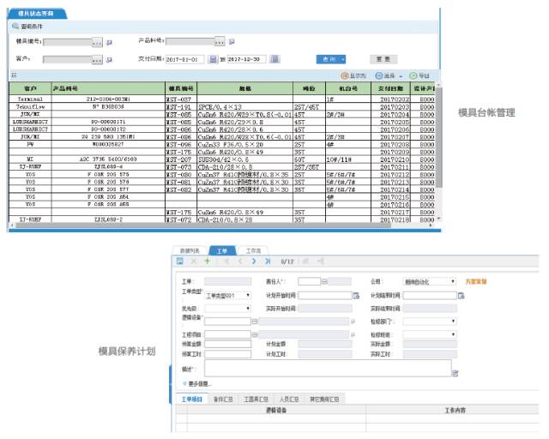The width and height of the screenshot is (549, 439).
Task: Open 工单项目 sub-tab
Action: click(192, 399)
